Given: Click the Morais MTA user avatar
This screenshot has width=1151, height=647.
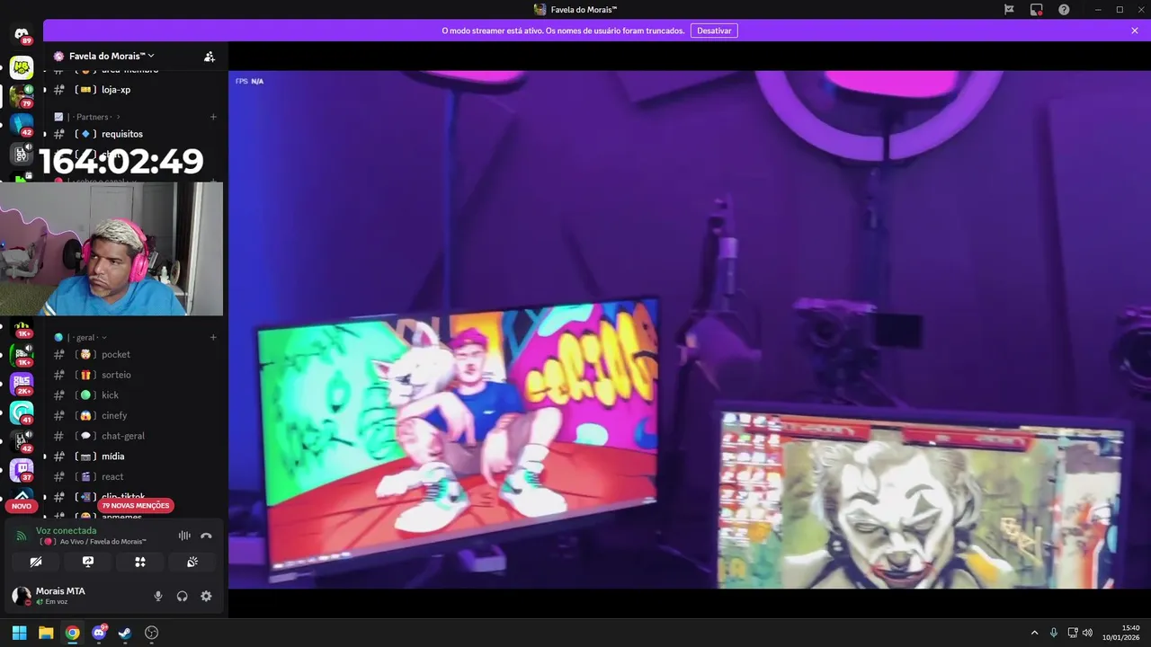Looking at the screenshot, I should pos(21,596).
